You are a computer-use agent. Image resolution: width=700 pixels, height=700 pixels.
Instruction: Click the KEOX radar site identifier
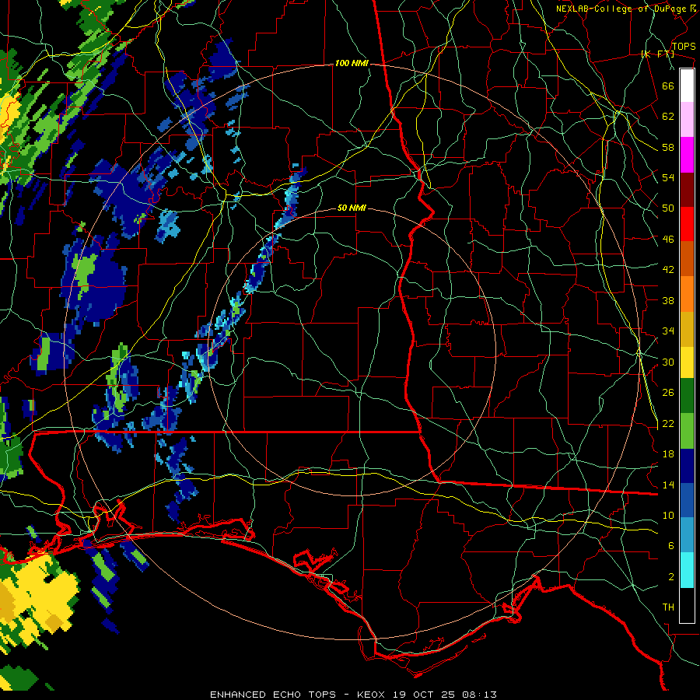click(x=373, y=695)
